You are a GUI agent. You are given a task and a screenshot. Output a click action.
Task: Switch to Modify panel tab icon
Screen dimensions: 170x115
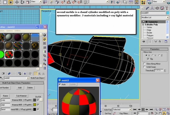[147, 8]
